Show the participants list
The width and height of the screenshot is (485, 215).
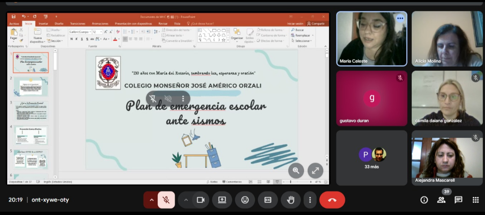441,200
